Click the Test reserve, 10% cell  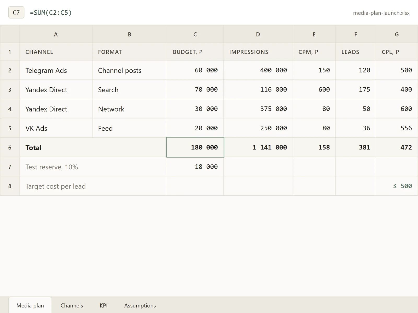(93, 167)
